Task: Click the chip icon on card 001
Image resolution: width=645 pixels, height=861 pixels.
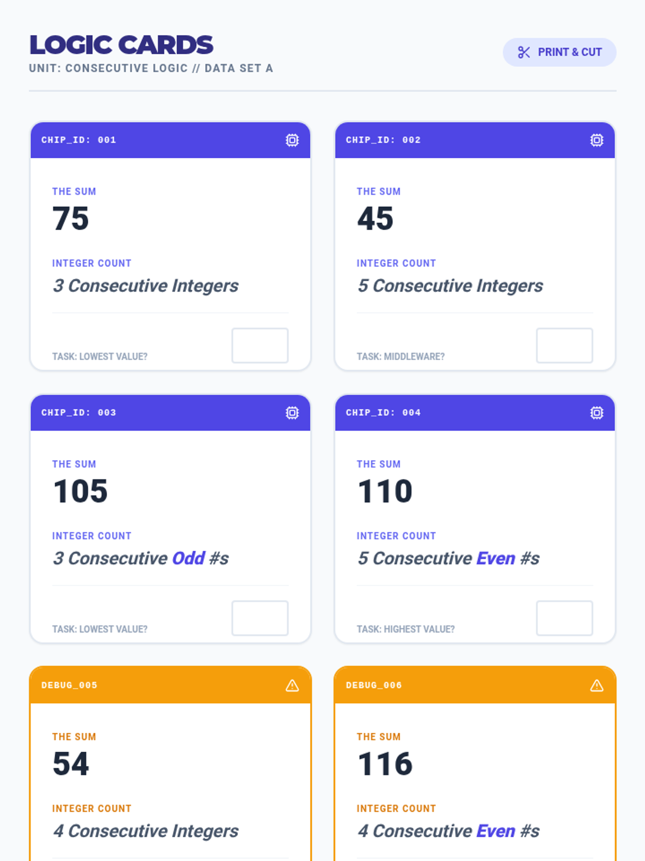Action: point(292,140)
